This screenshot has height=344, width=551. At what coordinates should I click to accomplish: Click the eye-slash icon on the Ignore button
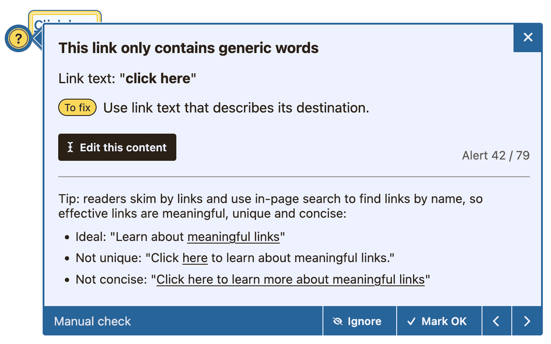click(x=338, y=321)
